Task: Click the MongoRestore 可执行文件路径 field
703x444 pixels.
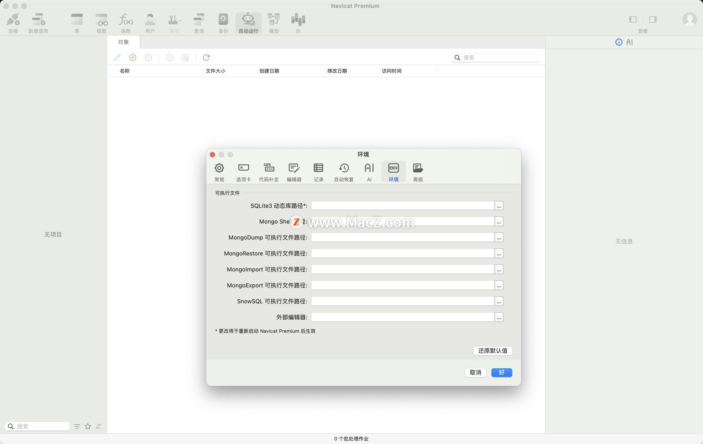Action: point(403,253)
